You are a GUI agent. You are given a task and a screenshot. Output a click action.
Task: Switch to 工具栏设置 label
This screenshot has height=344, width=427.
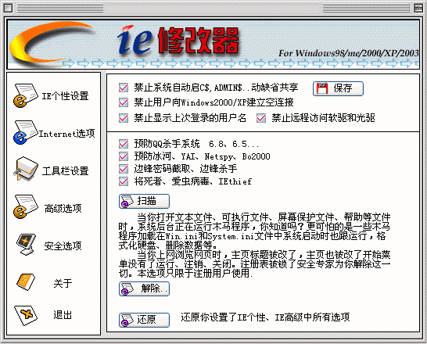[x=66, y=171]
